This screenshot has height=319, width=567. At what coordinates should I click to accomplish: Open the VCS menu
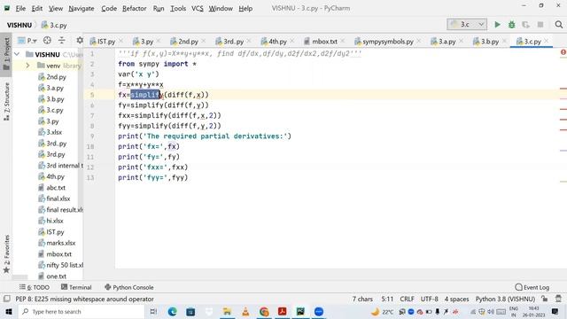click(x=197, y=8)
